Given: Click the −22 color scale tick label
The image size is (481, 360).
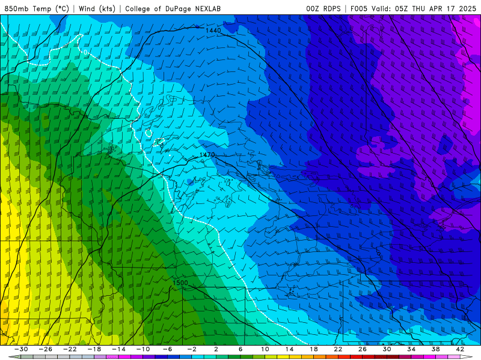Looking at the screenshot, I should 70,349.
